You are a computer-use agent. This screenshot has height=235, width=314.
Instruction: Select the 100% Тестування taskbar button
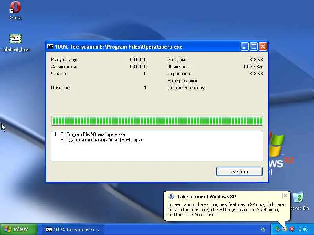[x=73, y=230]
